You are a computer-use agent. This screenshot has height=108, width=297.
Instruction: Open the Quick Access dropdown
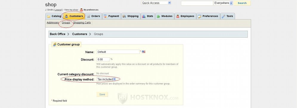[156, 3]
